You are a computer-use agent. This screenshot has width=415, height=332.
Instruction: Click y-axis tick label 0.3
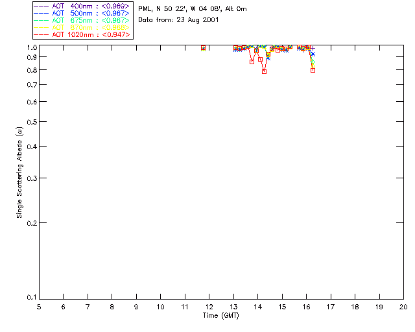(32, 178)
